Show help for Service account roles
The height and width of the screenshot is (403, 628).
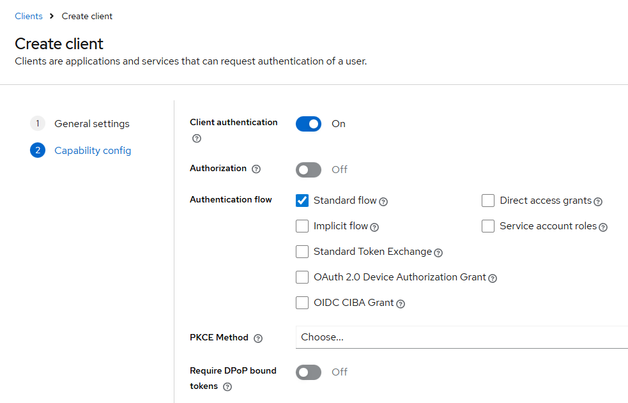pos(603,227)
